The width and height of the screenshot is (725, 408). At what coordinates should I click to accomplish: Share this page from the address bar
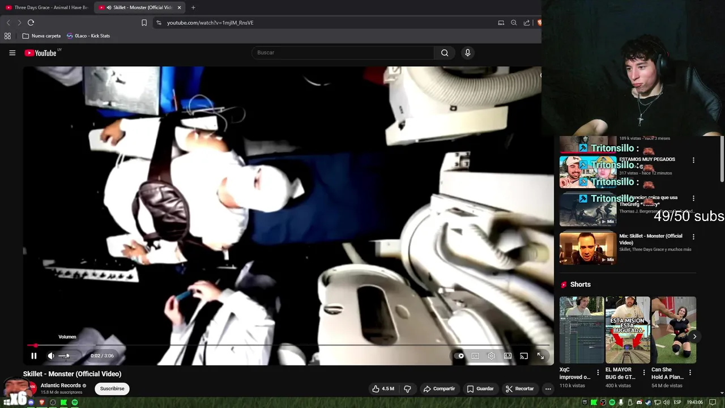tap(527, 23)
